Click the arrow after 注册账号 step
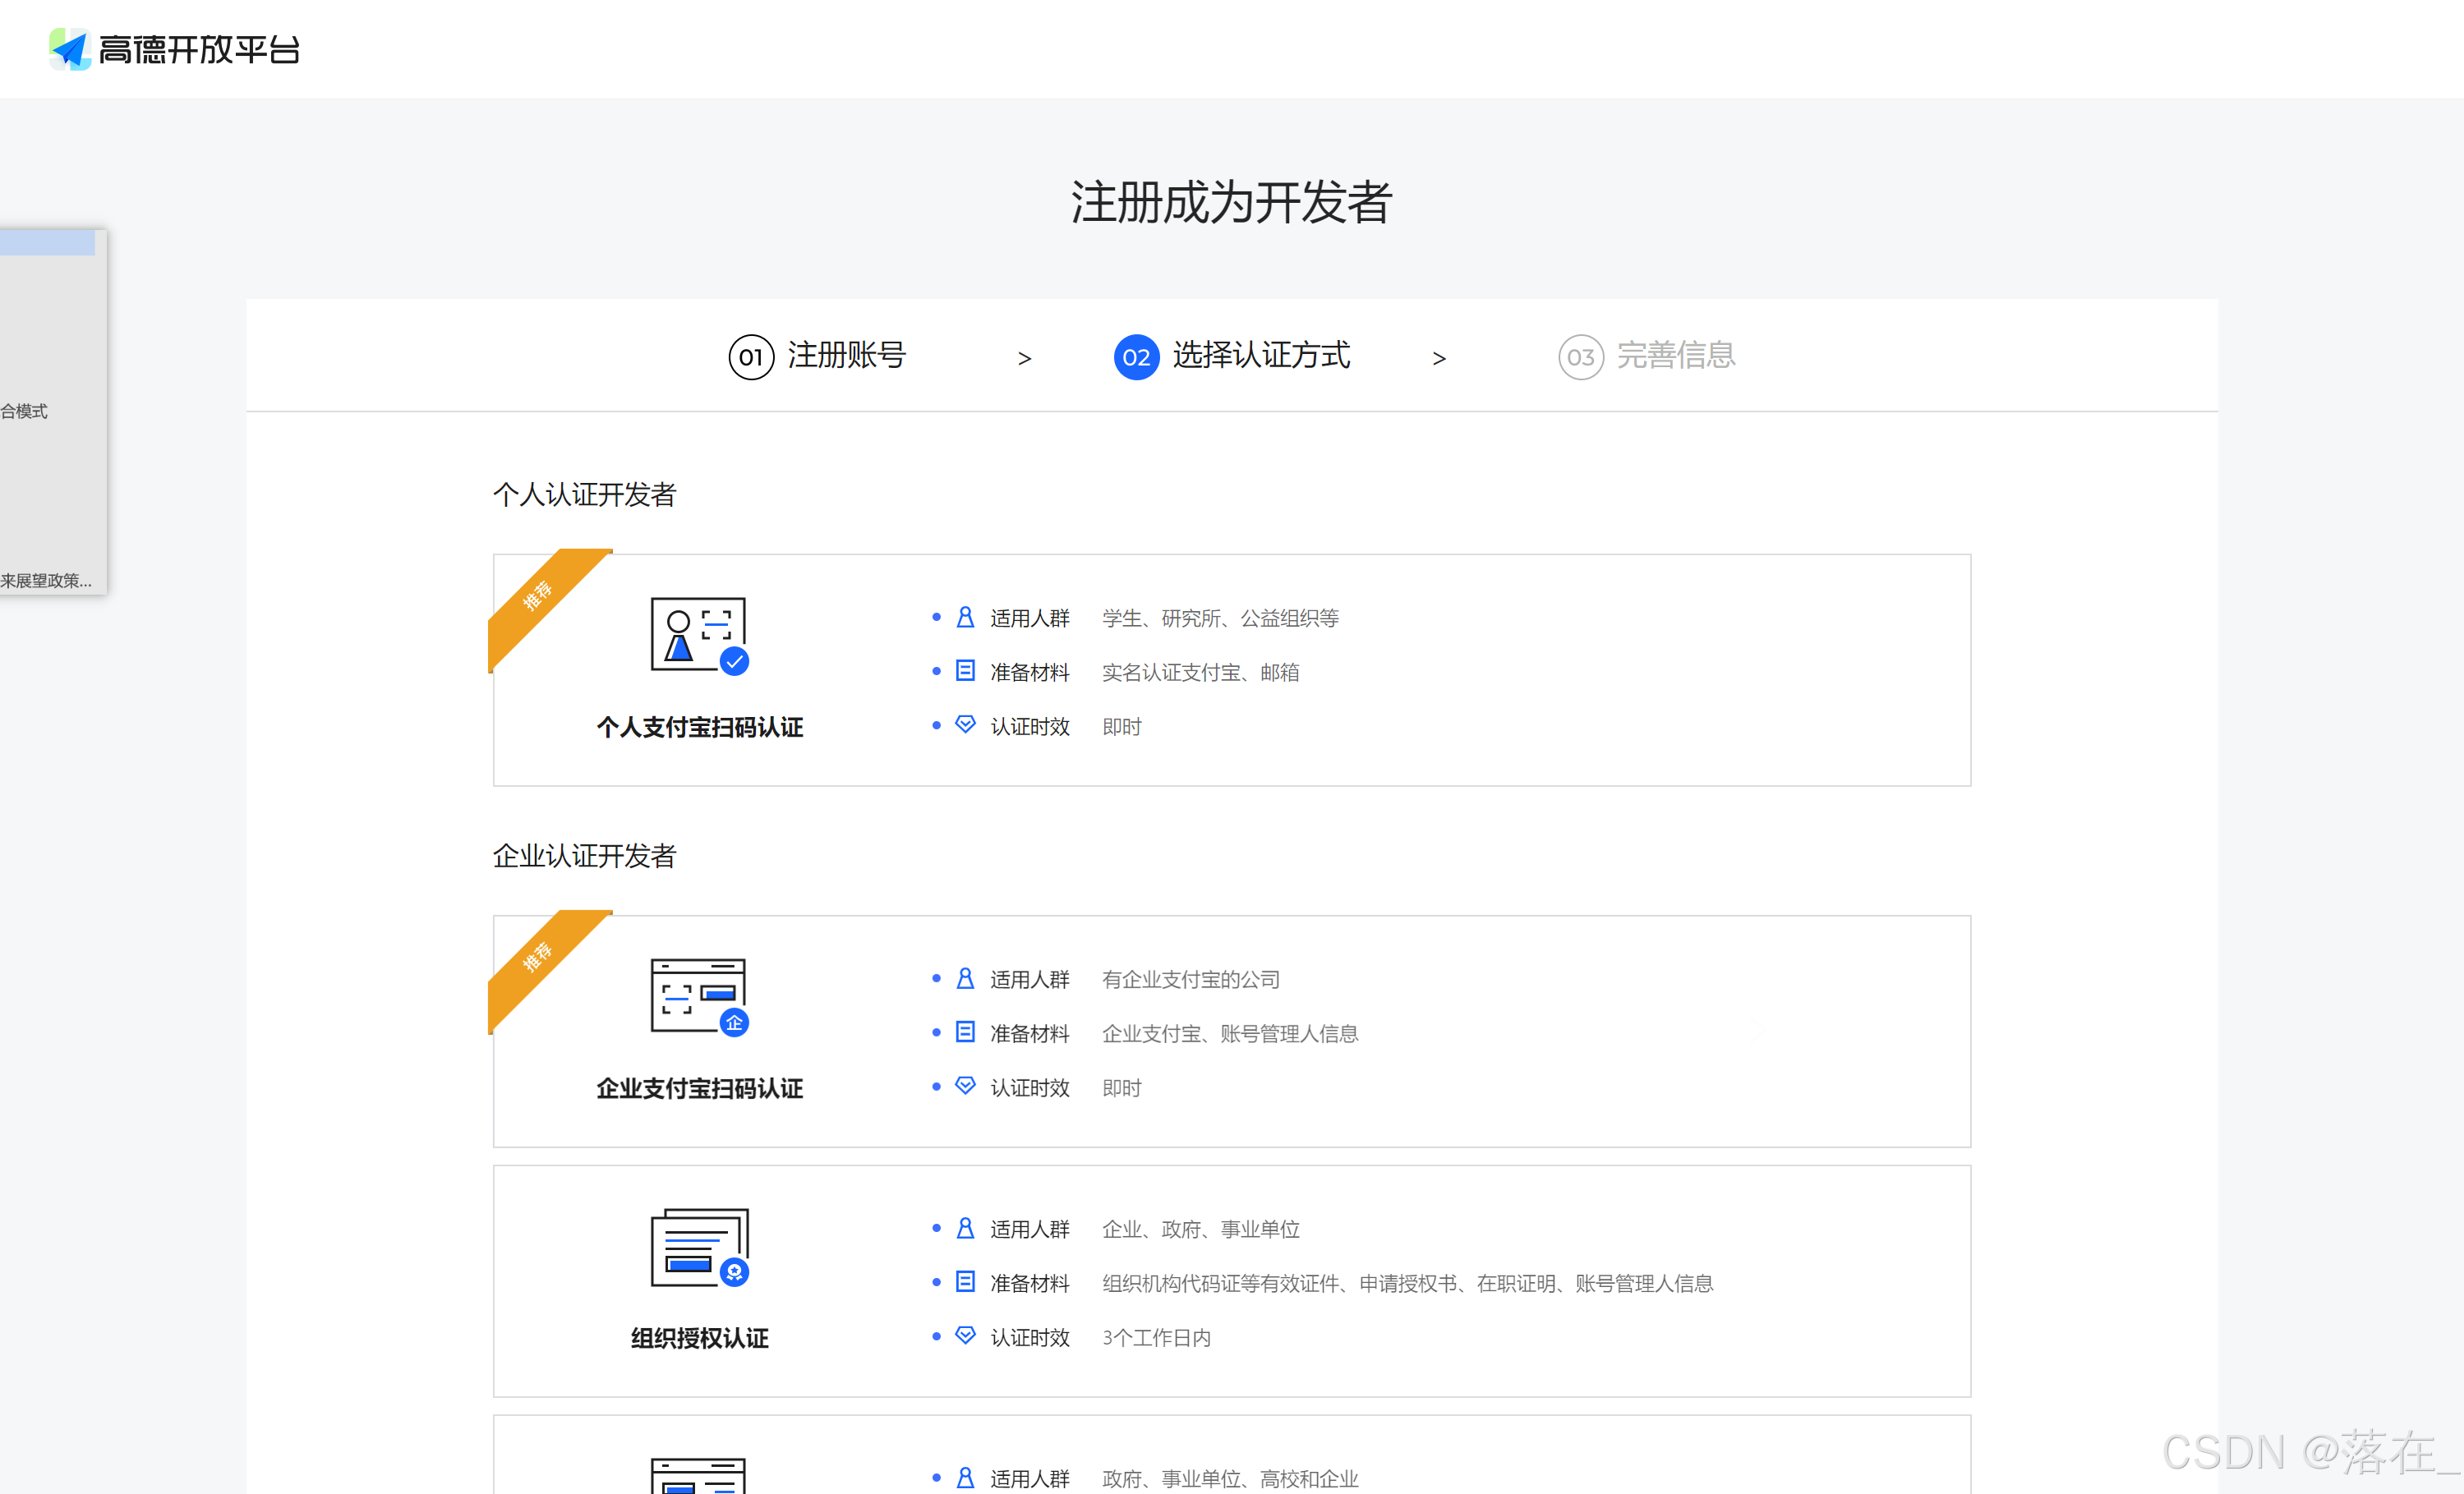The width and height of the screenshot is (2464, 1494). click(1024, 358)
